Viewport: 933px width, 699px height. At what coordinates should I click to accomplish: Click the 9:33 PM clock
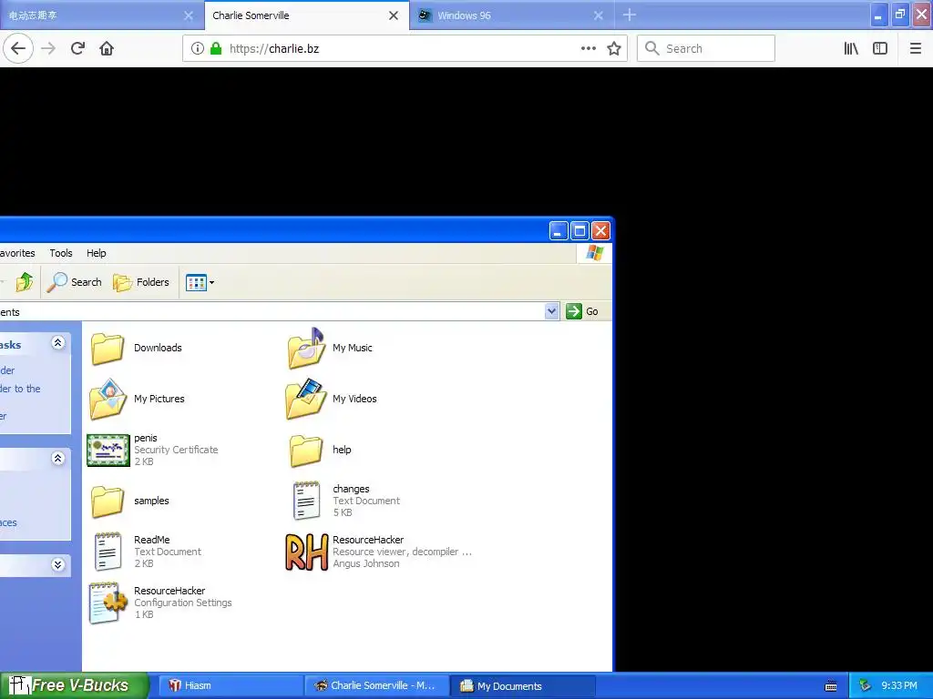899,686
